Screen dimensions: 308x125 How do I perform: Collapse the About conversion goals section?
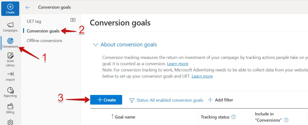click(95, 44)
